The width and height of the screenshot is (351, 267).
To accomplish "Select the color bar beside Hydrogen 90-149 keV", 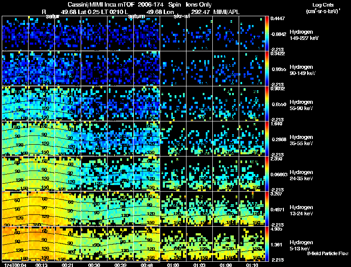I will click(267, 68).
